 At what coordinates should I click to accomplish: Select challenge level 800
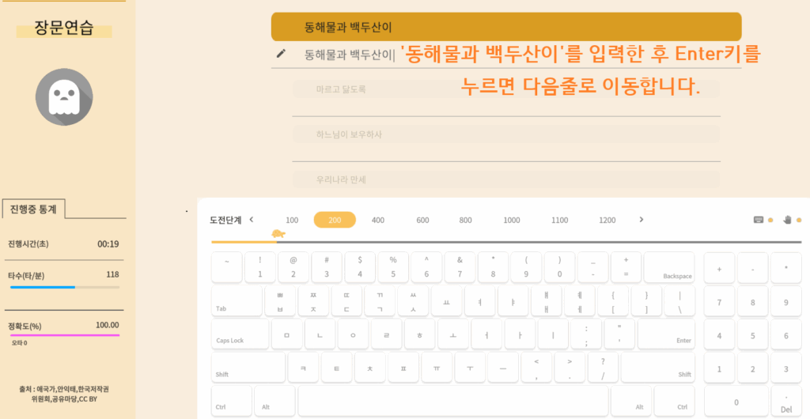tap(465, 220)
